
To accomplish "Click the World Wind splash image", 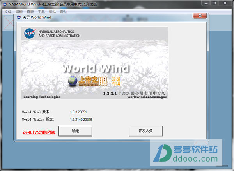I will pyautogui.click(x=95, y=63).
